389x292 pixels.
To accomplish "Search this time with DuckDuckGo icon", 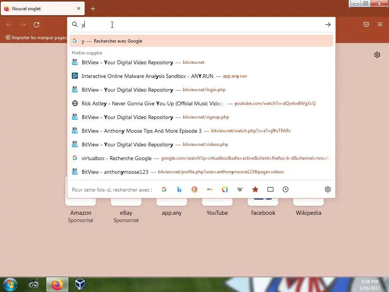I will pos(194,189).
